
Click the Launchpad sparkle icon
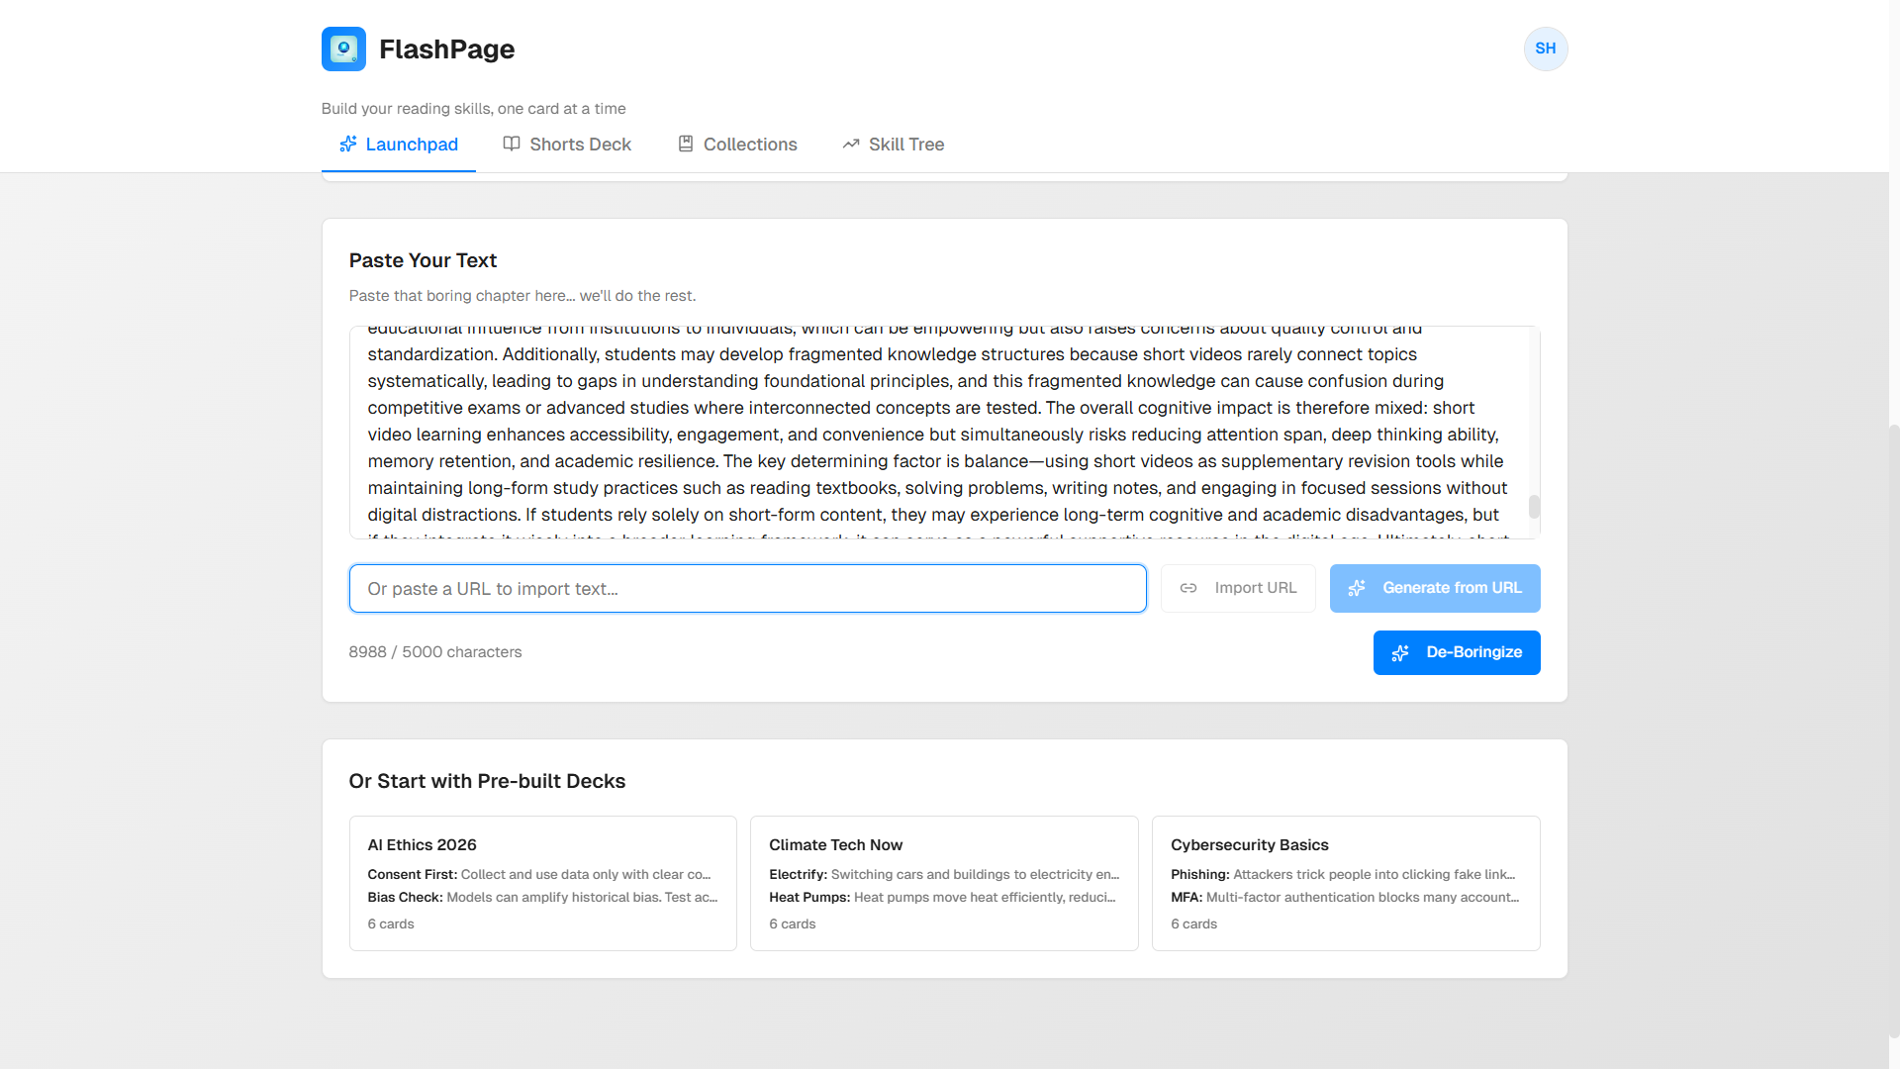pyautogui.click(x=347, y=145)
